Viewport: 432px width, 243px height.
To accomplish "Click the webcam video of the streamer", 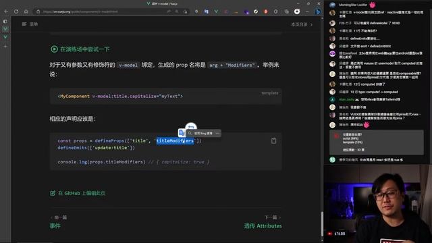I will [378, 204].
